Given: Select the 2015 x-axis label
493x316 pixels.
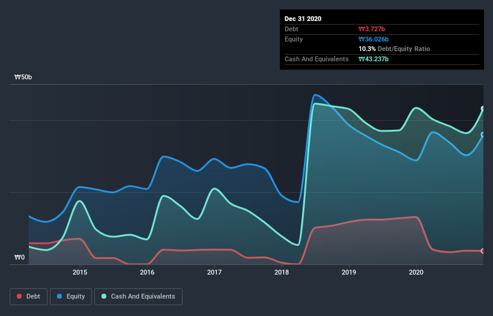Looking at the screenshot, I should pos(80,272).
